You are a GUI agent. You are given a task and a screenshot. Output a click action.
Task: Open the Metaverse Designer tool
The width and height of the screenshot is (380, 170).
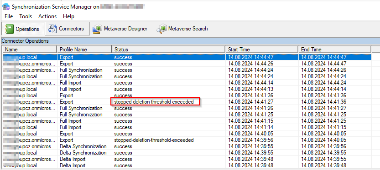pyautogui.click(x=120, y=29)
